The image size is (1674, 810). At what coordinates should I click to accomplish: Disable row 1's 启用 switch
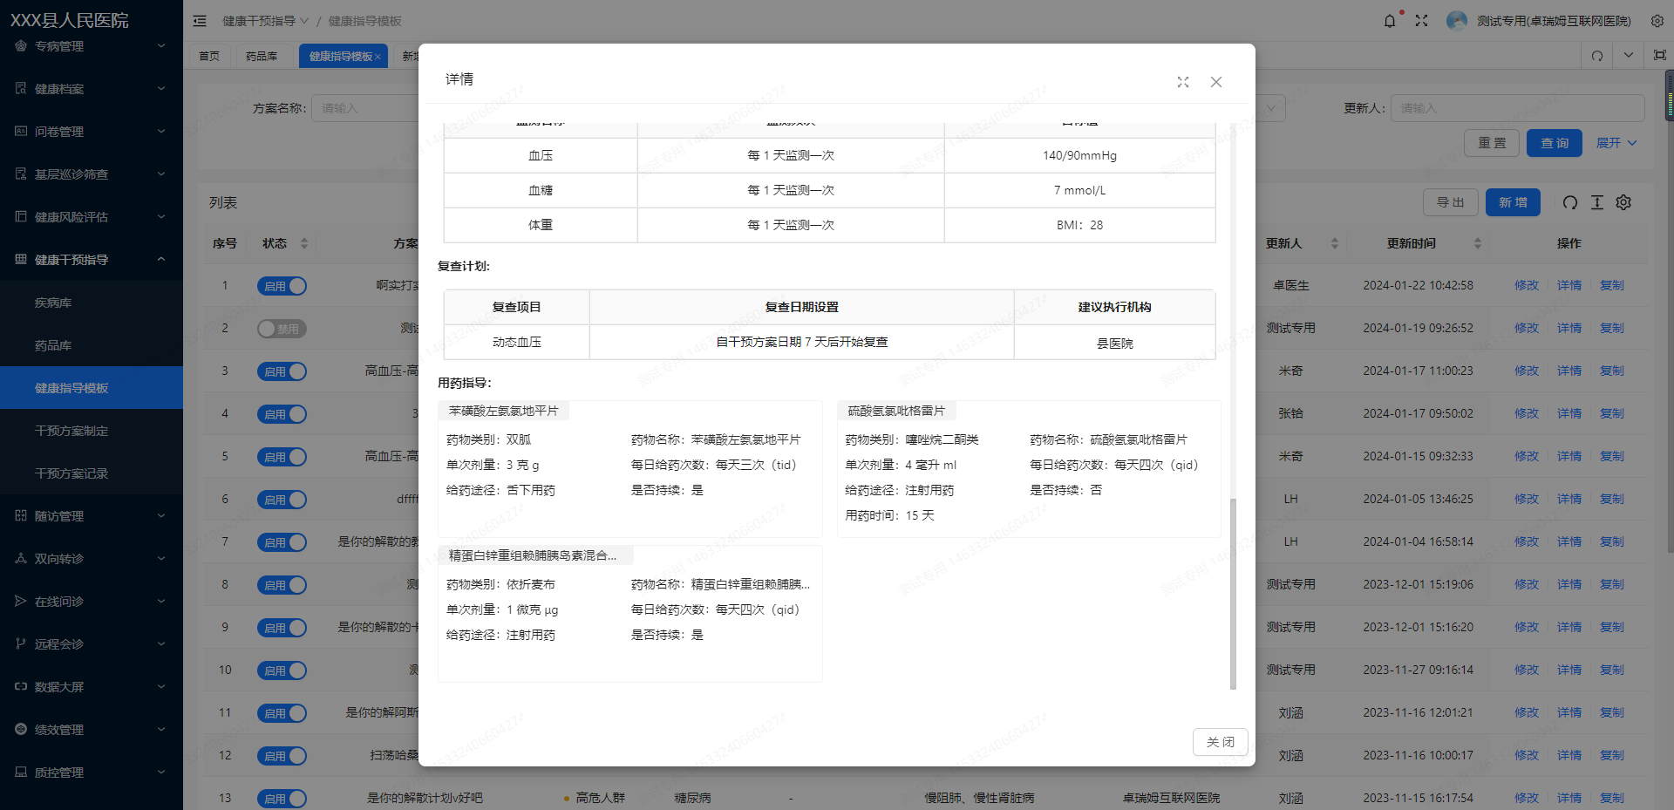coord(282,285)
